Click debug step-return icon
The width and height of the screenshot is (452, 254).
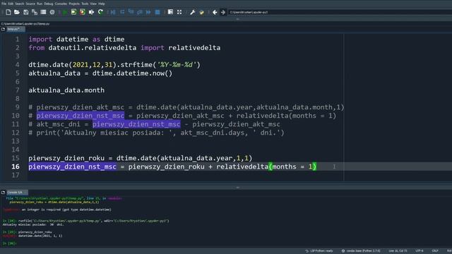tap(140, 12)
